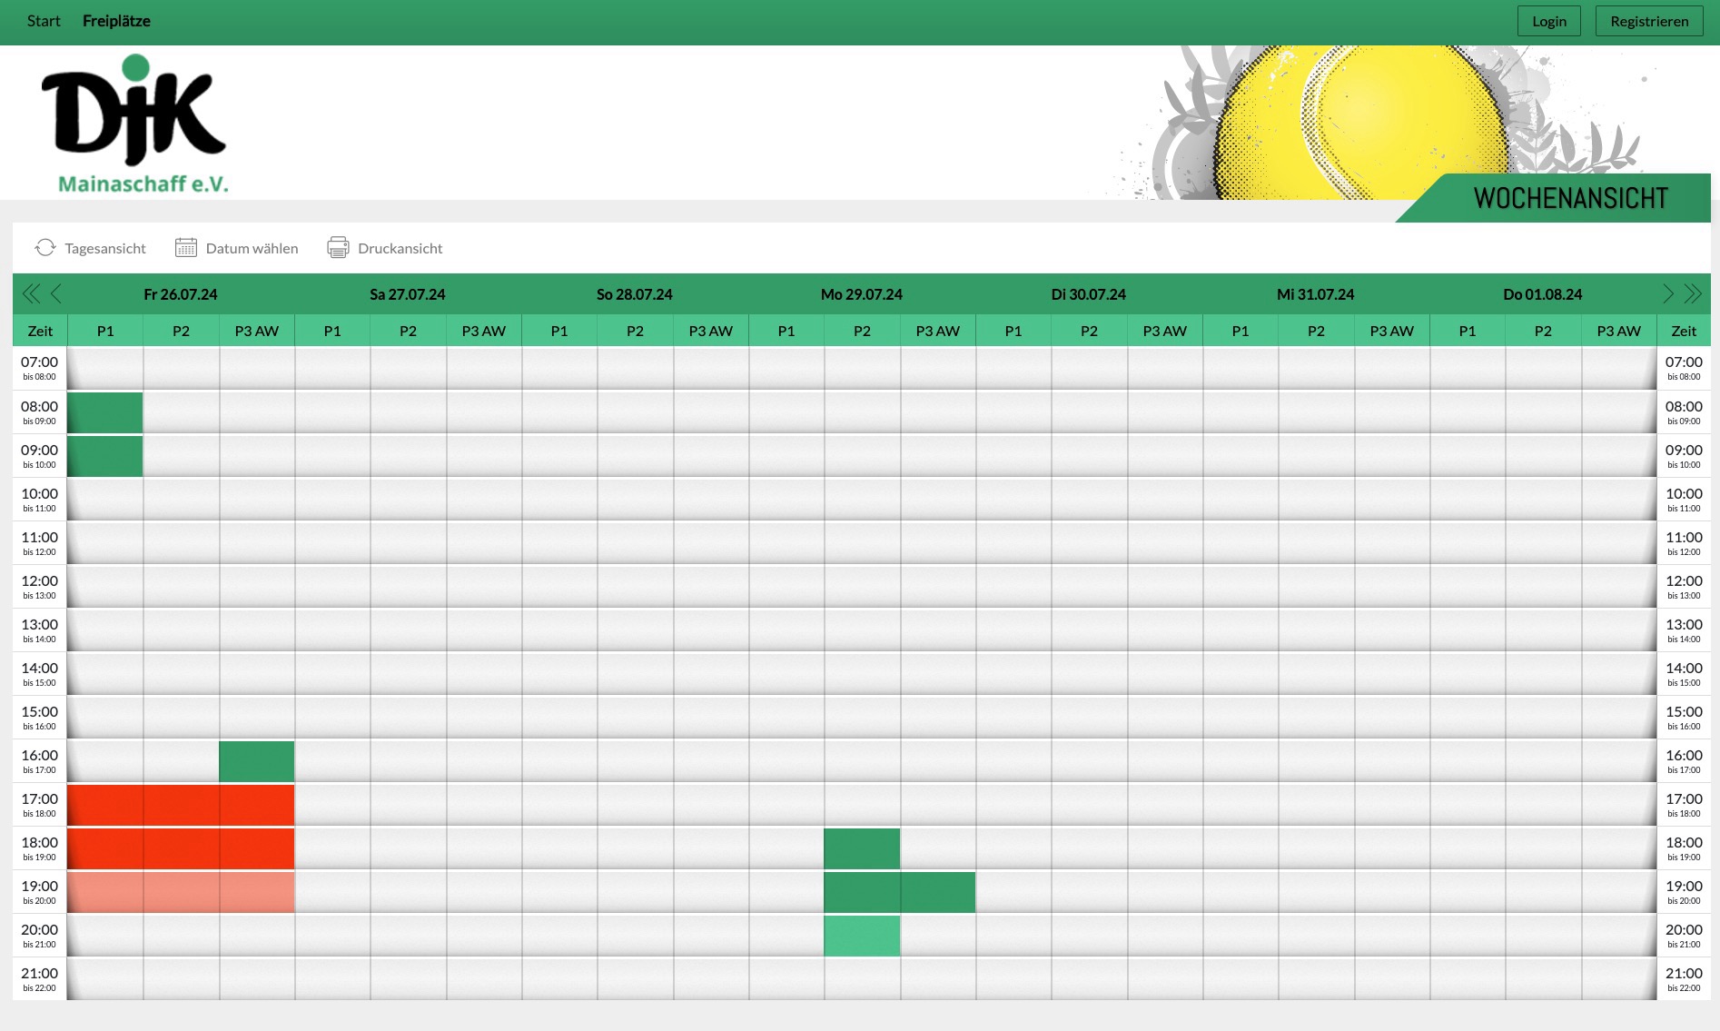Click light green slot Monday P2 at 20:00
This screenshot has width=1720, height=1031.
(x=862, y=936)
